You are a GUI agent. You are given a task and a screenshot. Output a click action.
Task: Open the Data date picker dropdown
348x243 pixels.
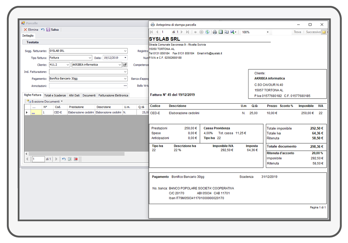click(x=125, y=58)
